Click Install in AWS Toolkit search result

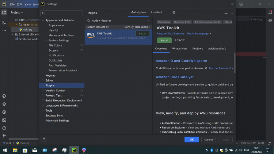(142, 34)
